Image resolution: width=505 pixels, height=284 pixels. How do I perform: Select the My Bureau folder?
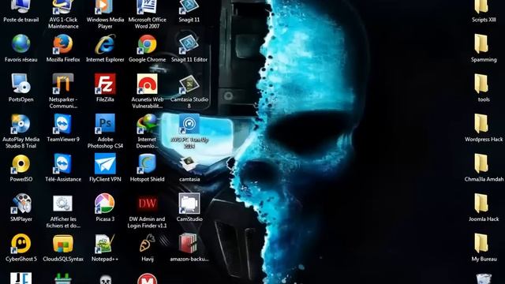point(481,244)
